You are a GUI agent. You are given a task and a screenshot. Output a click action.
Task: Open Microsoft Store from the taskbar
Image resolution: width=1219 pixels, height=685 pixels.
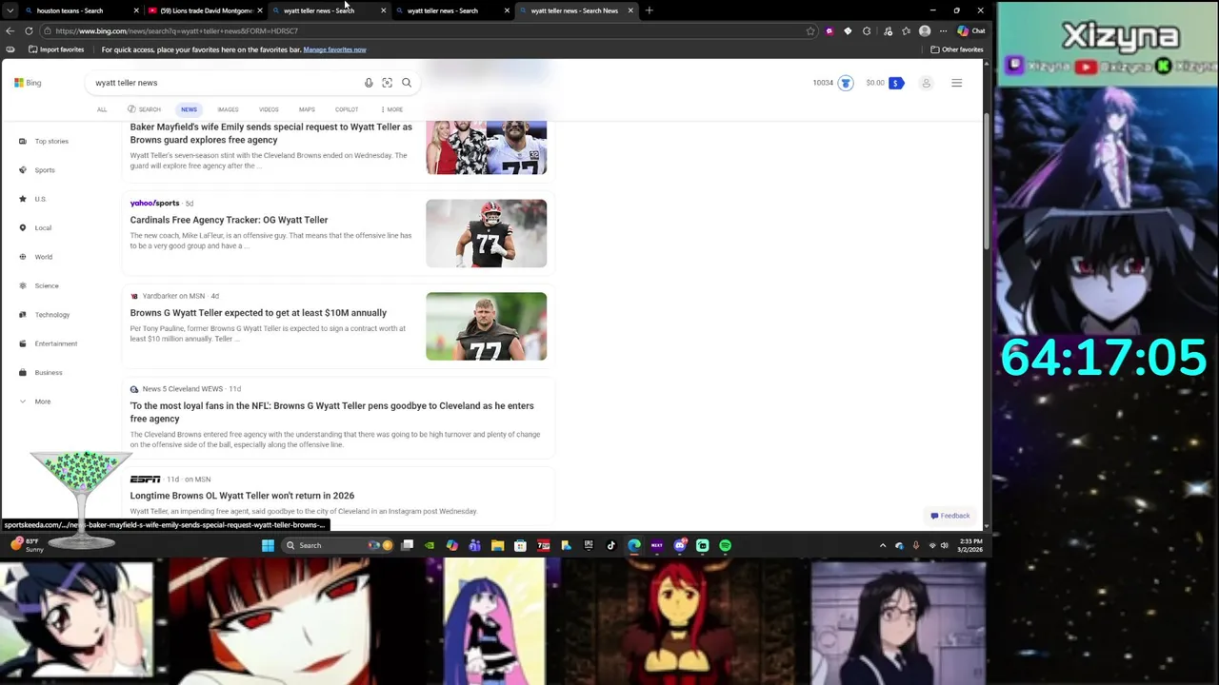pos(520,545)
